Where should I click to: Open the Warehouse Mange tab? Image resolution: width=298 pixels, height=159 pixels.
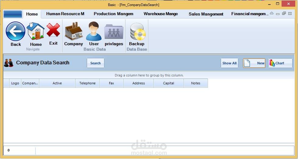161,14
